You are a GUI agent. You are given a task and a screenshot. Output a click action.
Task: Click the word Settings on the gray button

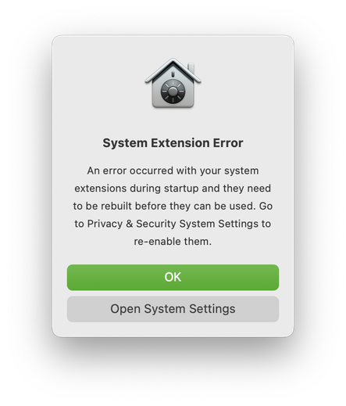(x=212, y=309)
